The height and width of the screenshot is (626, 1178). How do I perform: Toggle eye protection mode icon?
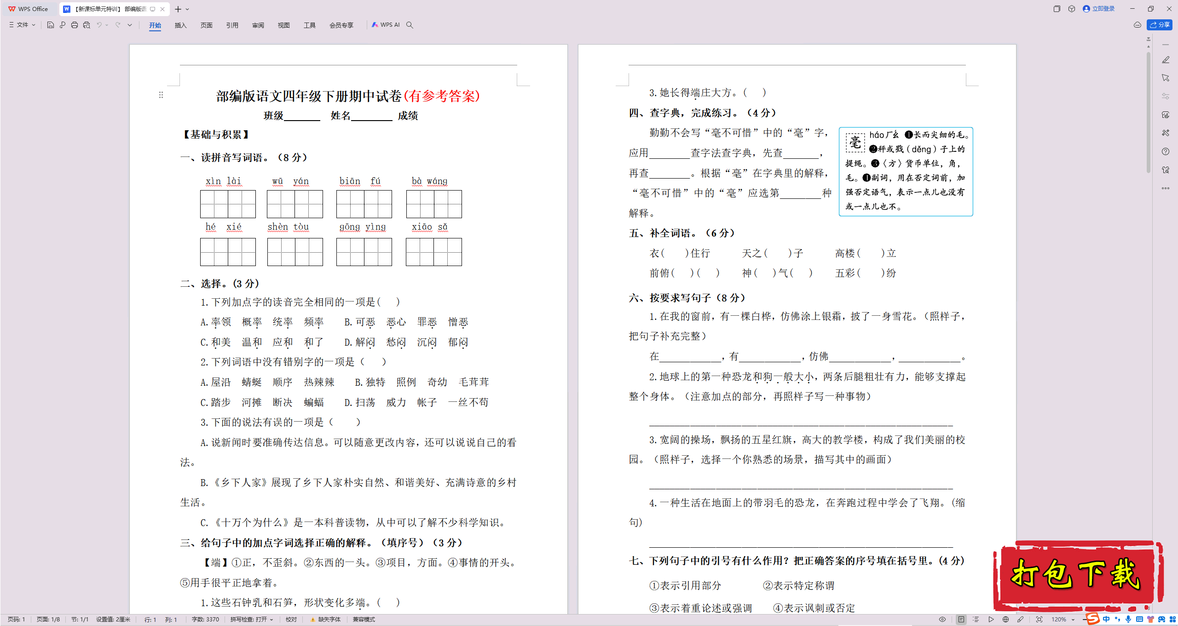tap(942, 620)
